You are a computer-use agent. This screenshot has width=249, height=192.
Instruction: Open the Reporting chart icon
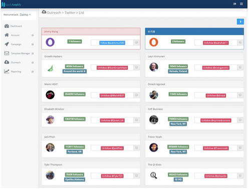click(7, 71)
